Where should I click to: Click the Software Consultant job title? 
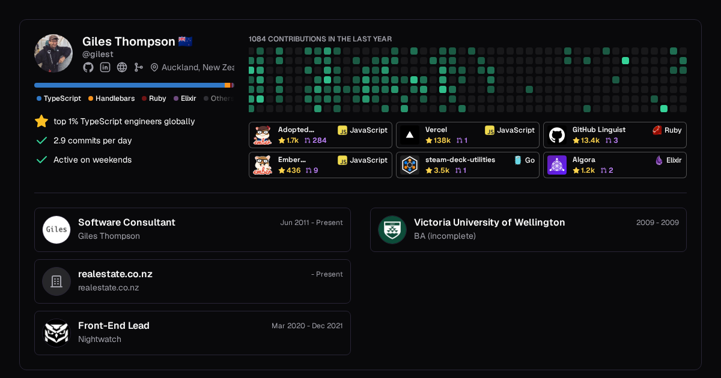[x=127, y=222]
